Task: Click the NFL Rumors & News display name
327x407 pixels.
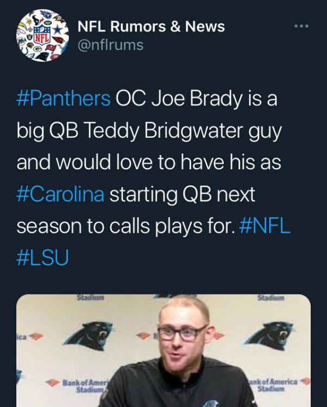Action: tap(151, 26)
